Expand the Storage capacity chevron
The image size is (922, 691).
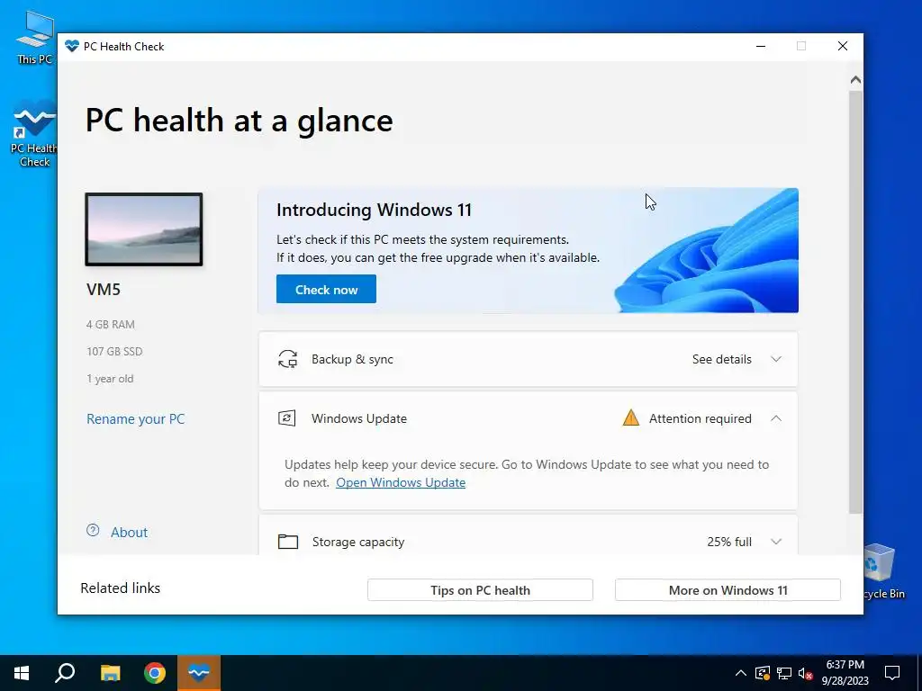[776, 542]
